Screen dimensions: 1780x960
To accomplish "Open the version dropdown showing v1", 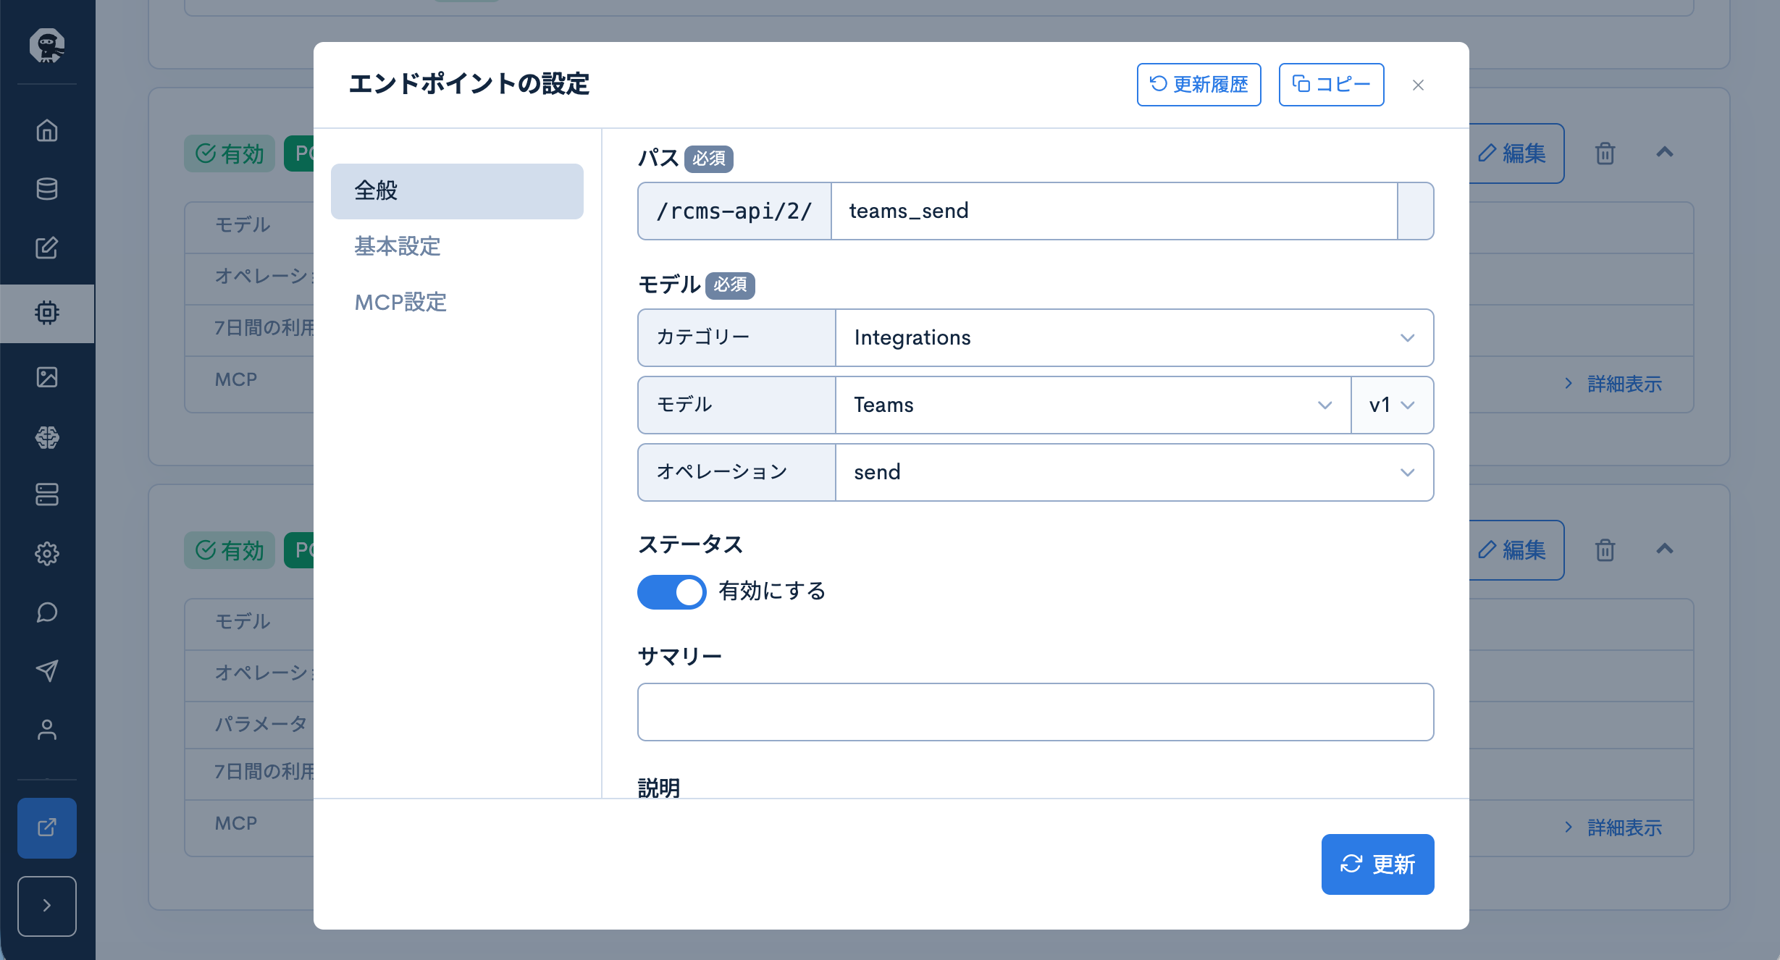I will click(x=1392, y=405).
